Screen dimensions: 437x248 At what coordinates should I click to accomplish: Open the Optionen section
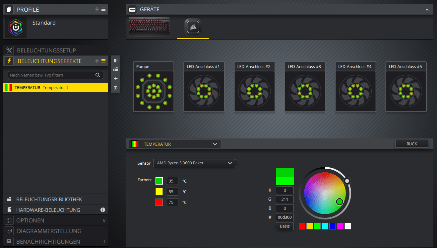[x=30, y=220]
